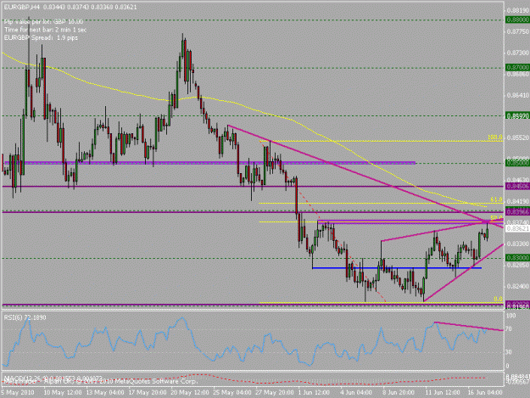Click the '5 May 2010' time axis label
This screenshot has height=398, width=530.
coord(18,392)
